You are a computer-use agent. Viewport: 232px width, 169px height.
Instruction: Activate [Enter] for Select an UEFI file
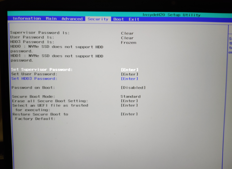click(129, 105)
